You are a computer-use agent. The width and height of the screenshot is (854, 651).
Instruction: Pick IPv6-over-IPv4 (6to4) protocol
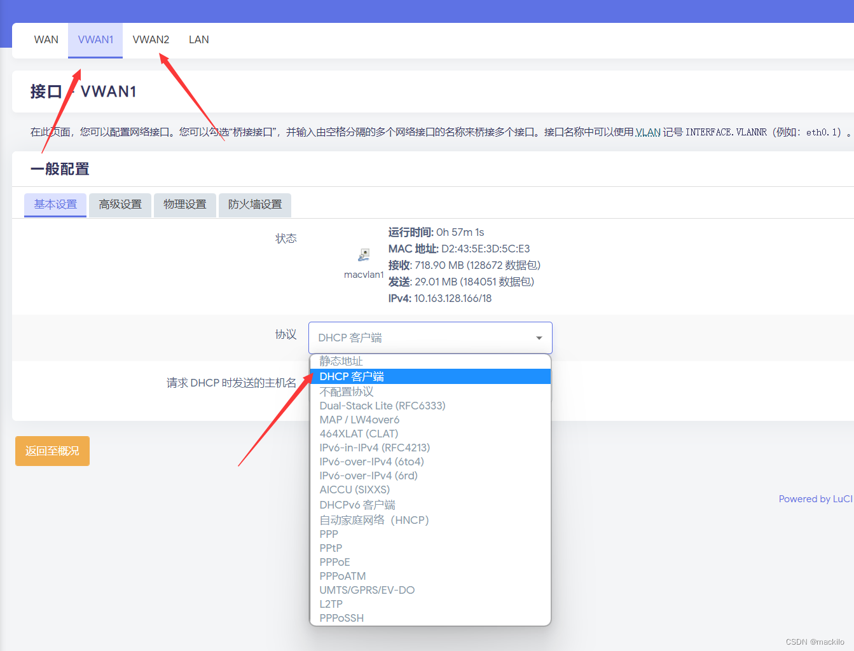click(430, 462)
